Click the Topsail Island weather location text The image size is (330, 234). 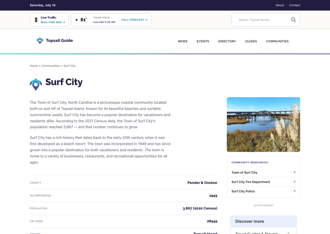point(101,18)
